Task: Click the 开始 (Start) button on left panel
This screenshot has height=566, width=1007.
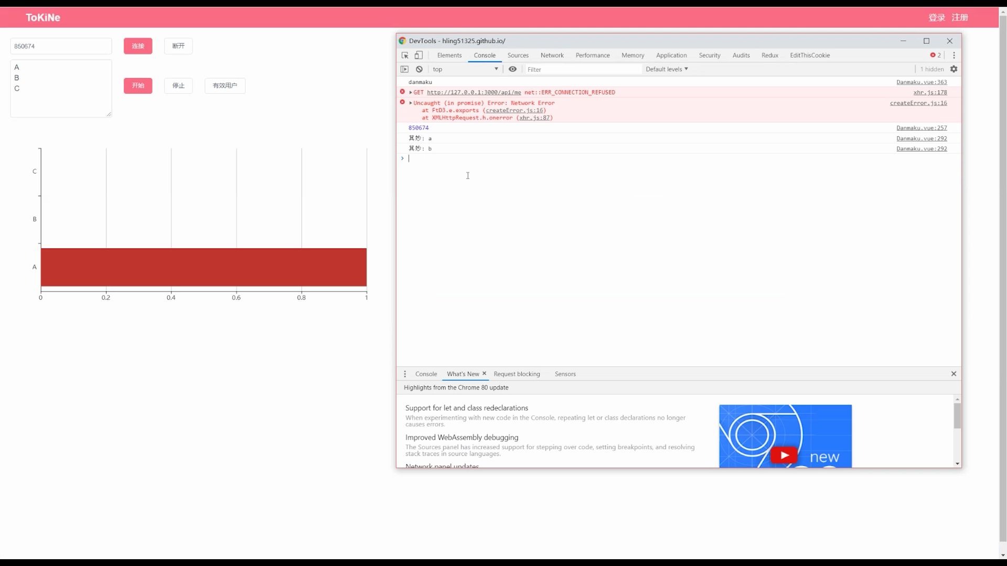Action: pyautogui.click(x=137, y=85)
